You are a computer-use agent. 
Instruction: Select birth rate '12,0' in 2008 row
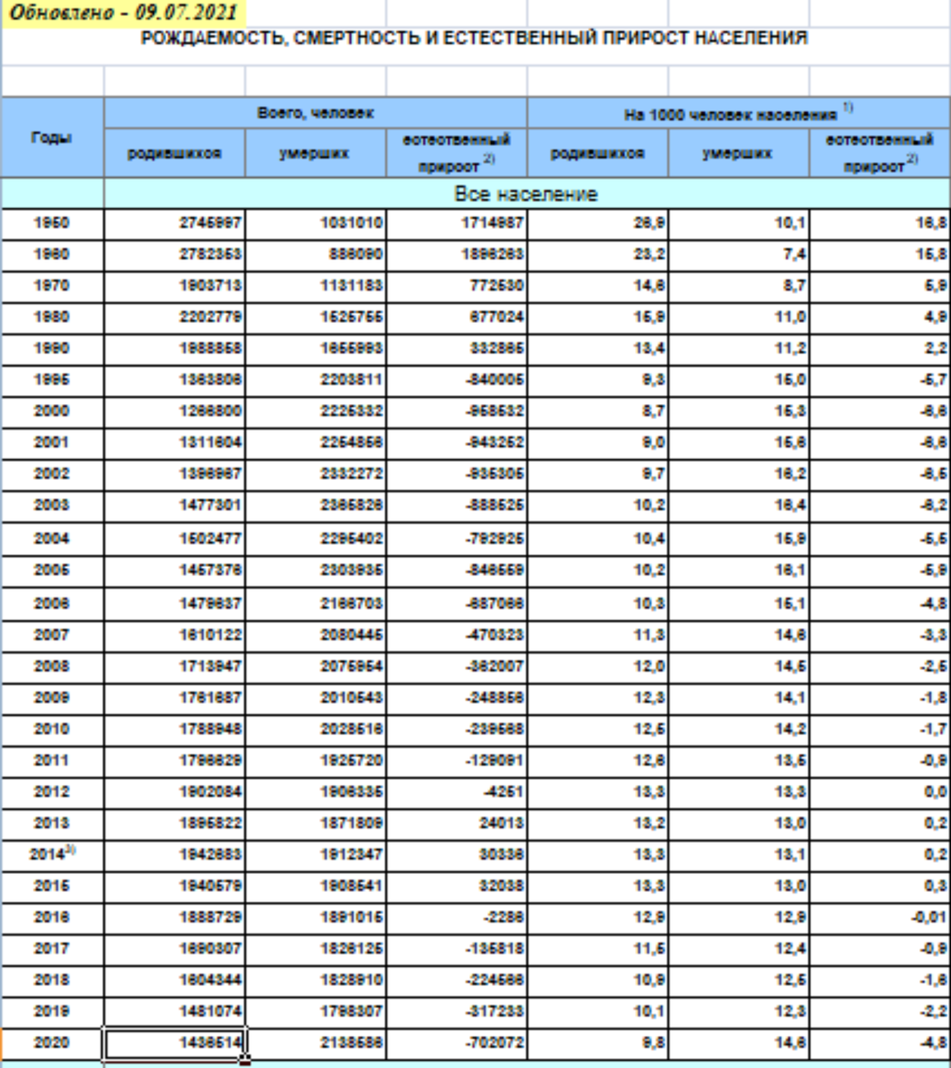[598, 666]
